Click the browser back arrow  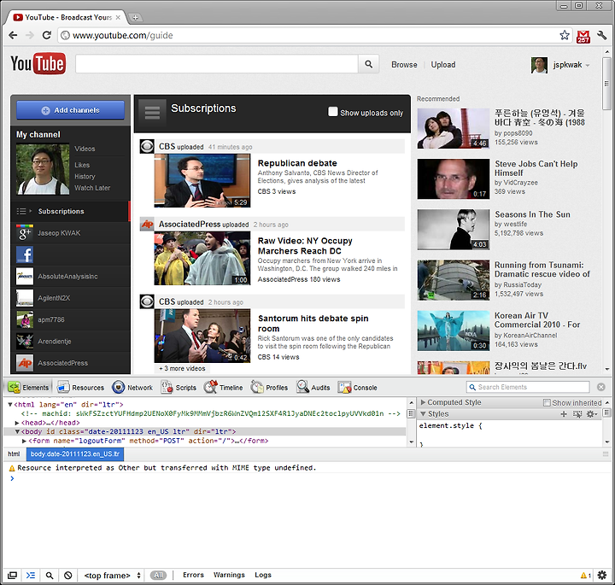click(13, 35)
